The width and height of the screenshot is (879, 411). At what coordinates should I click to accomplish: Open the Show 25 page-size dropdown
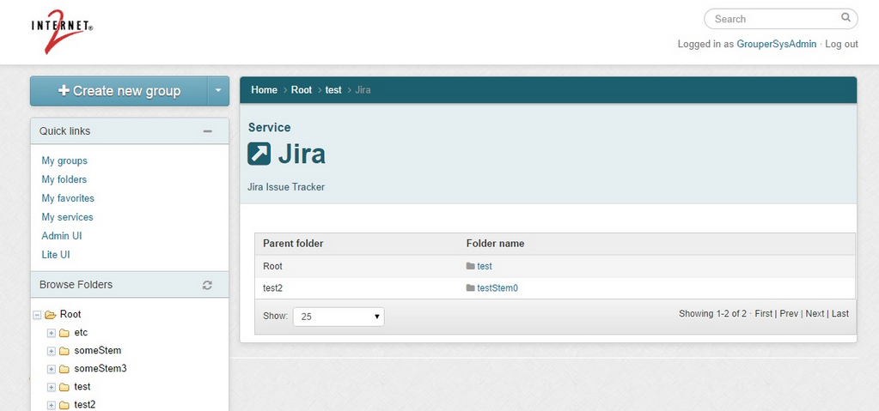339,317
